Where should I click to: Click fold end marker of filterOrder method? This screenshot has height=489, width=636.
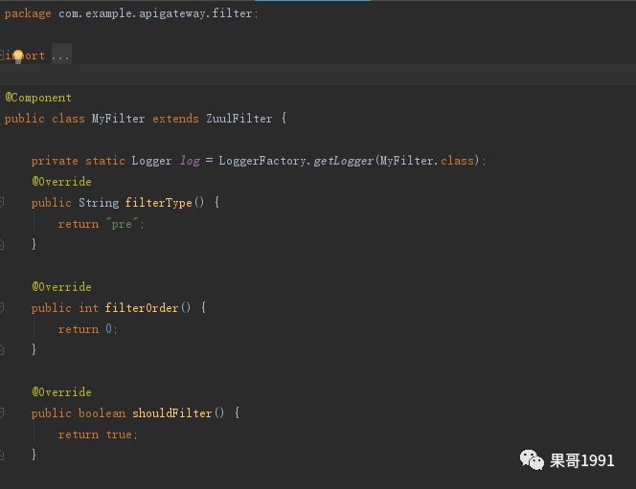point(2,349)
